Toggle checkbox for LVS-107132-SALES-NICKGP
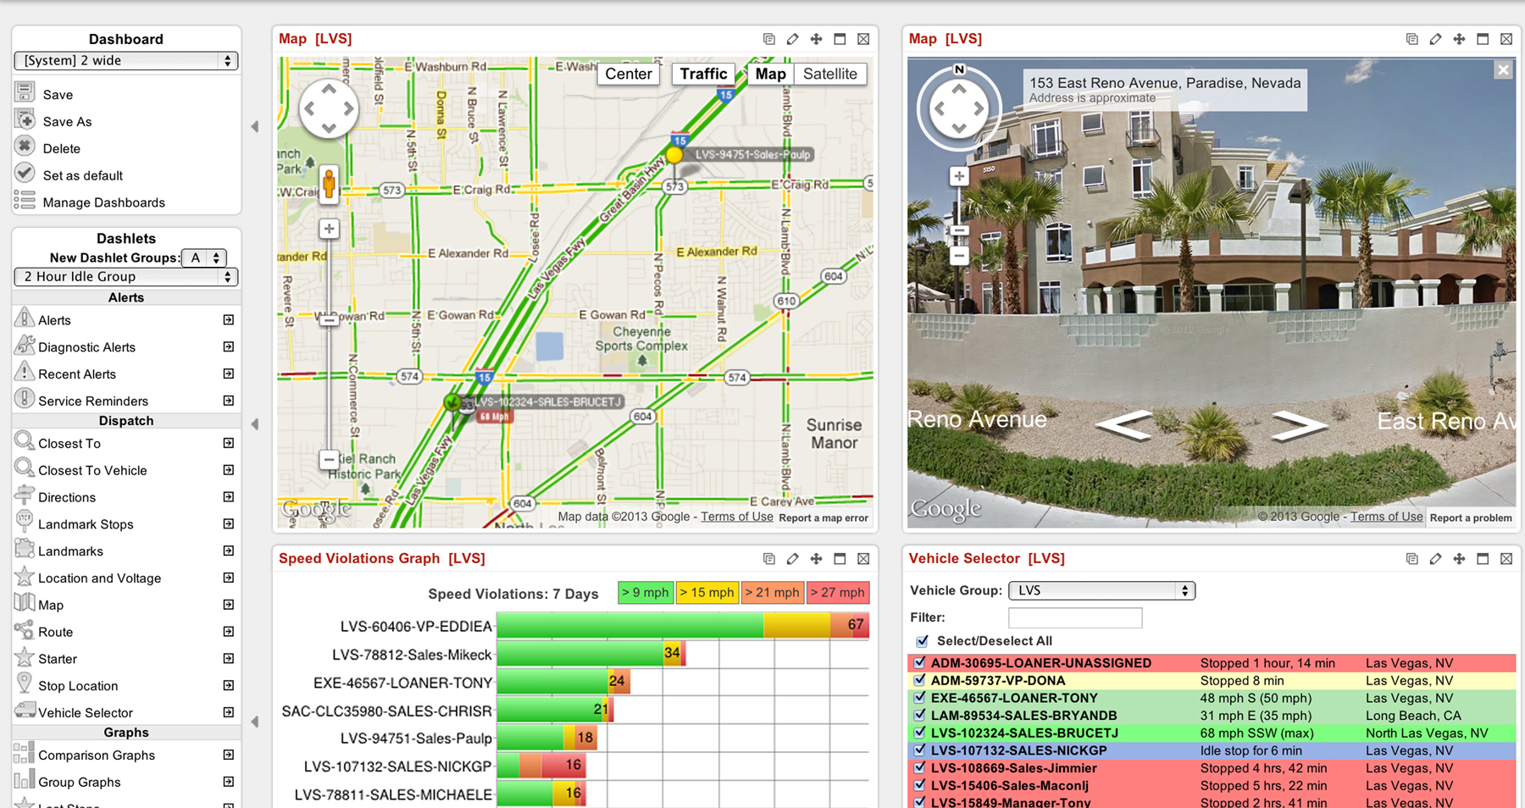Screen dimensions: 1525x808 click(x=919, y=750)
